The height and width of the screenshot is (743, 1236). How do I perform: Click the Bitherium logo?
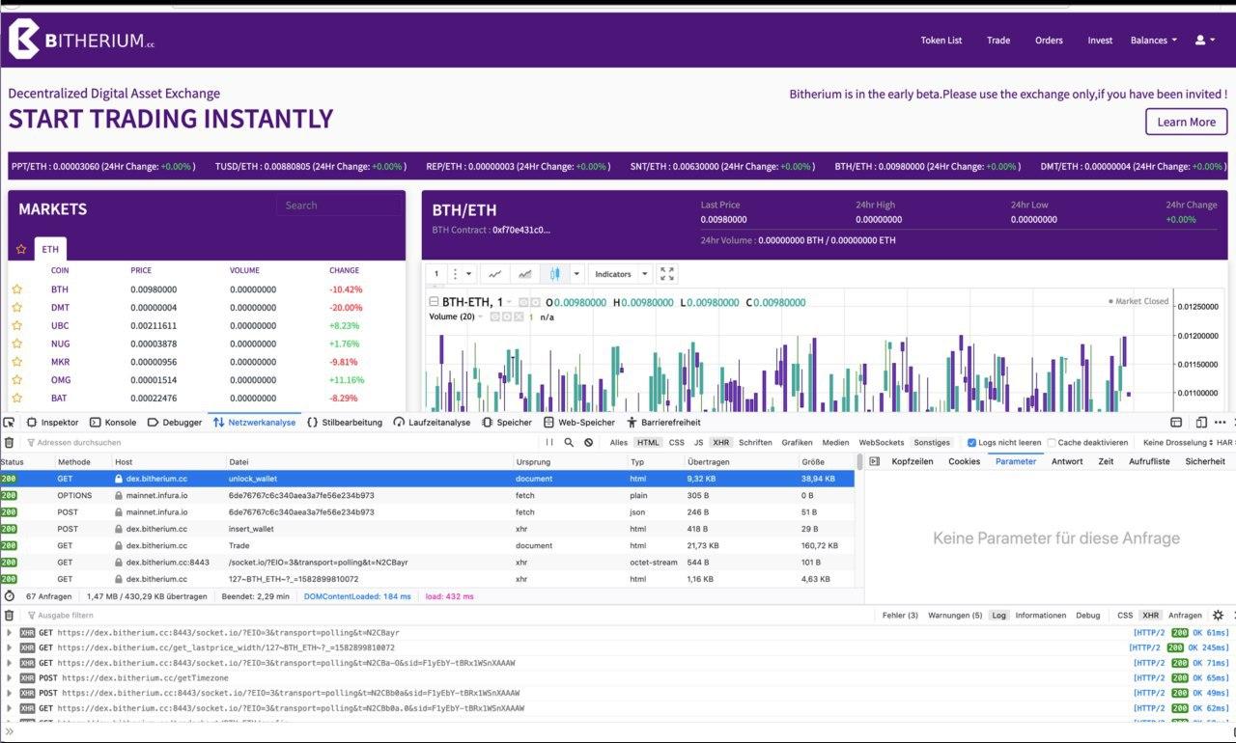[x=82, y=40]
